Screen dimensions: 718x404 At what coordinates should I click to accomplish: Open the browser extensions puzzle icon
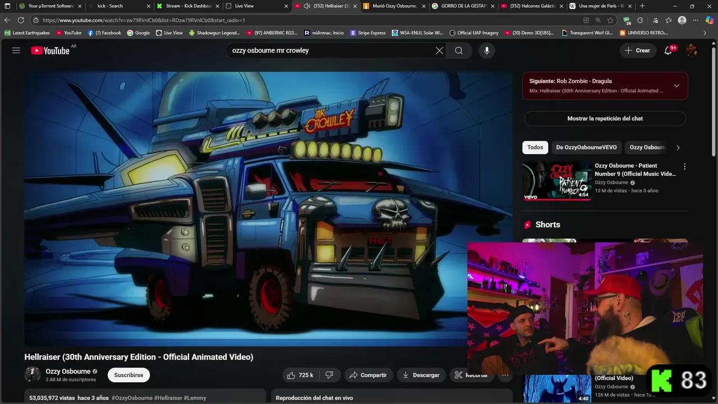click(640, 20)
